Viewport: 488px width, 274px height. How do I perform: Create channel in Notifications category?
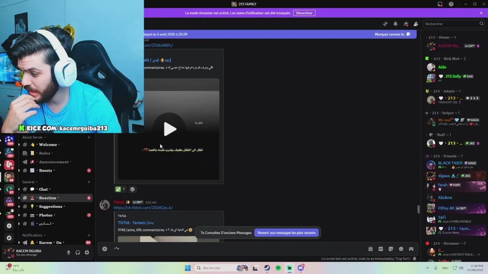pyautogui.click(x=89, y=235)
